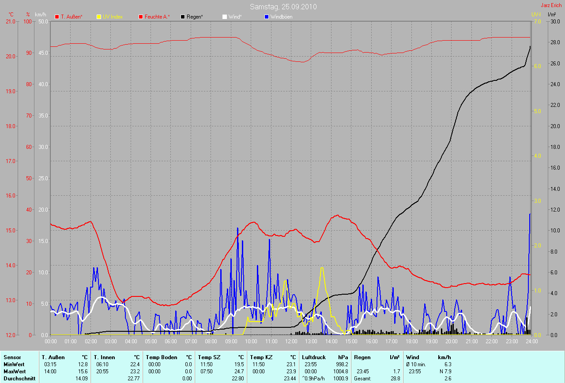Click the red Feuchte A. legend swatch
Screen dimensions: 565x383
(141, 17)
